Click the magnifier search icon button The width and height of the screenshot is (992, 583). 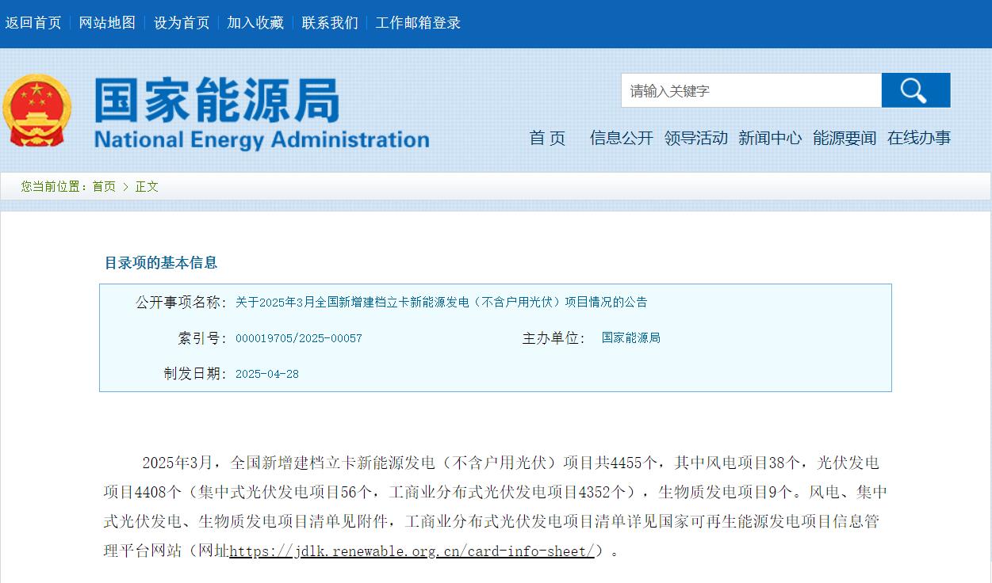click(x=915, y=90)
